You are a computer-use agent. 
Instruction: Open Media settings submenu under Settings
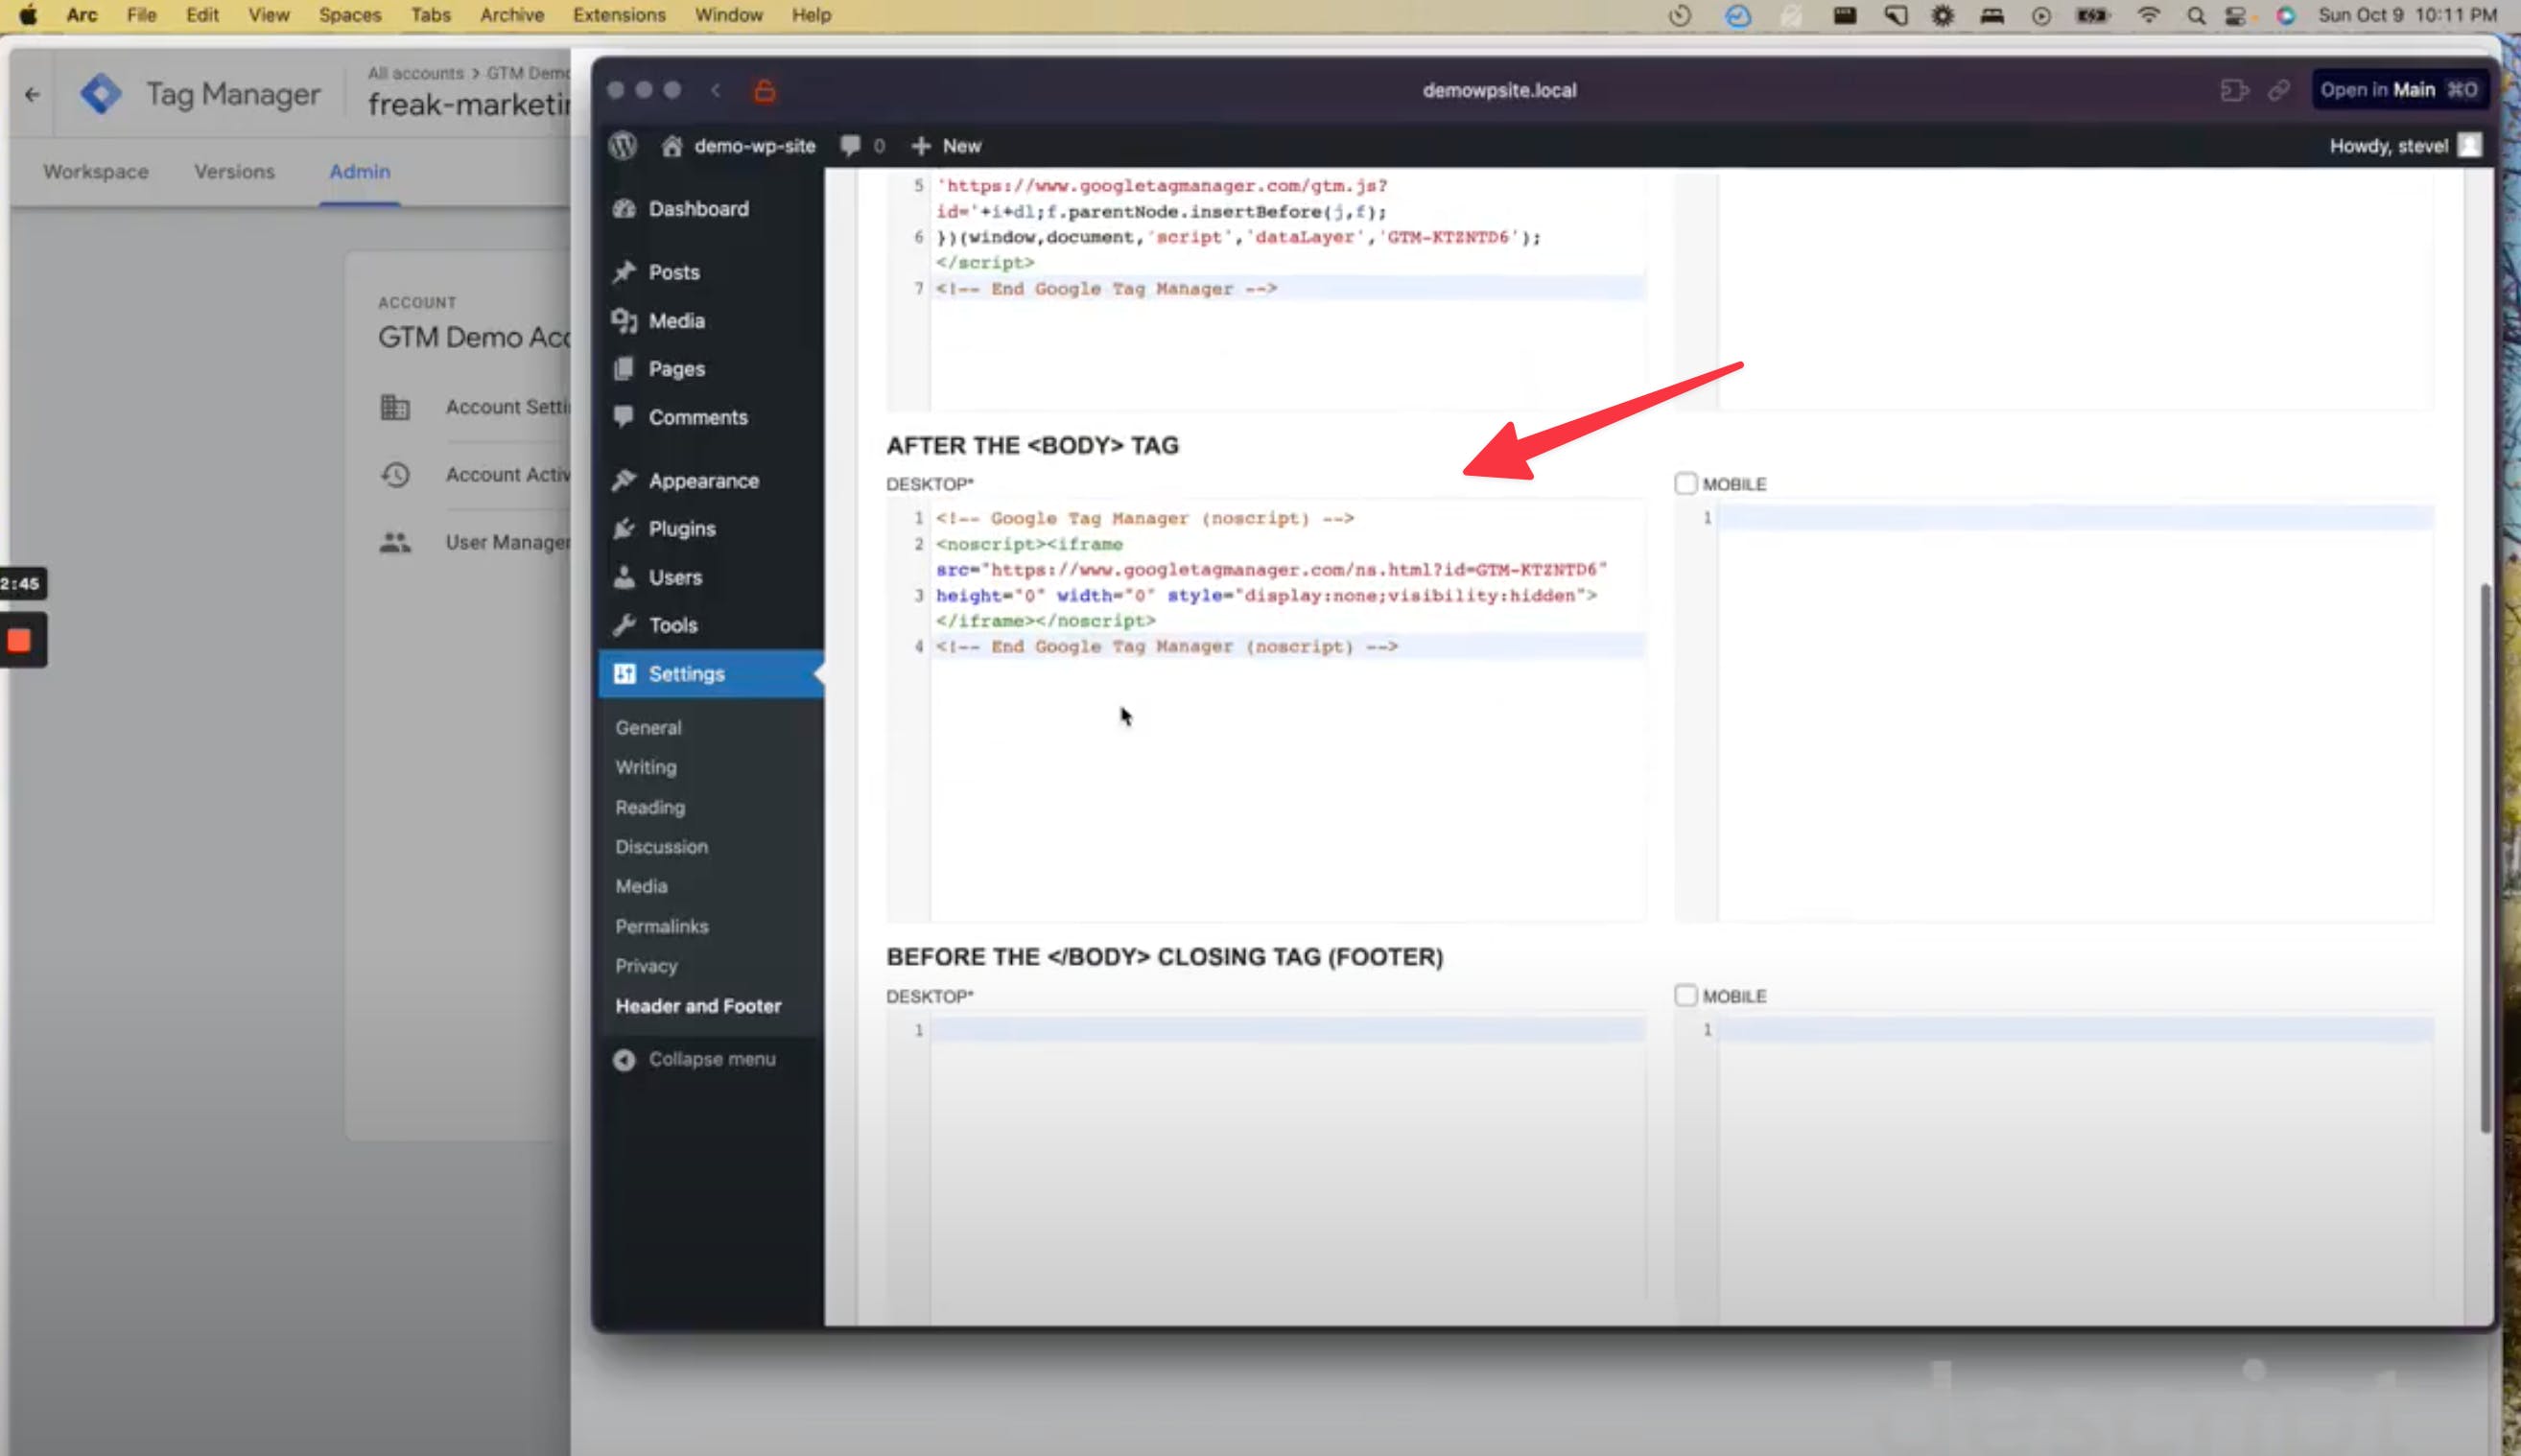641,886
